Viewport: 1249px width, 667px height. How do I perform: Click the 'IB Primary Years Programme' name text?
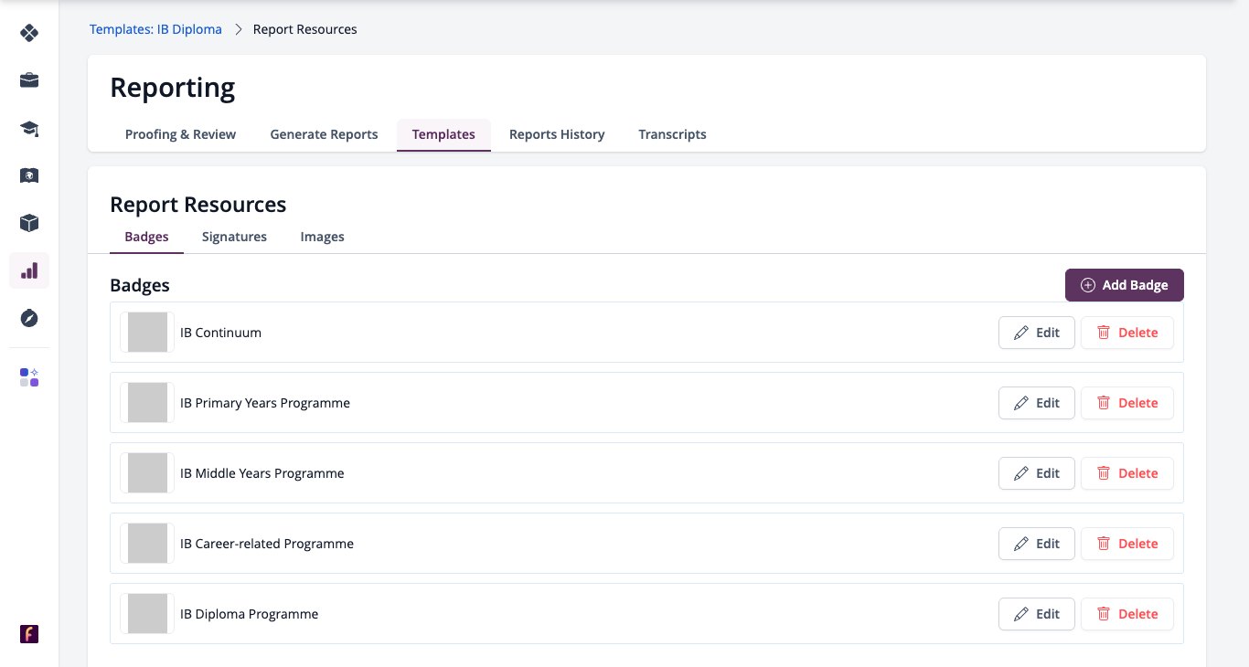click(x=265, y=403)
